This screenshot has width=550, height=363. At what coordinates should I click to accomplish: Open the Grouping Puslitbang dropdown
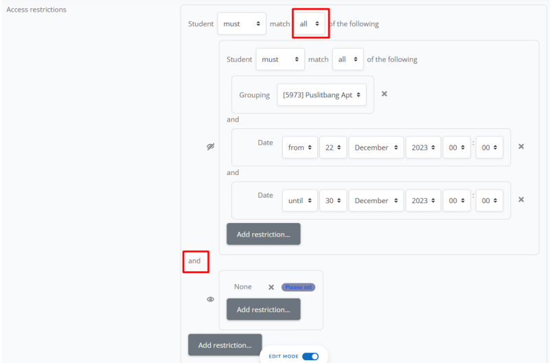click(x=321, y=95)
